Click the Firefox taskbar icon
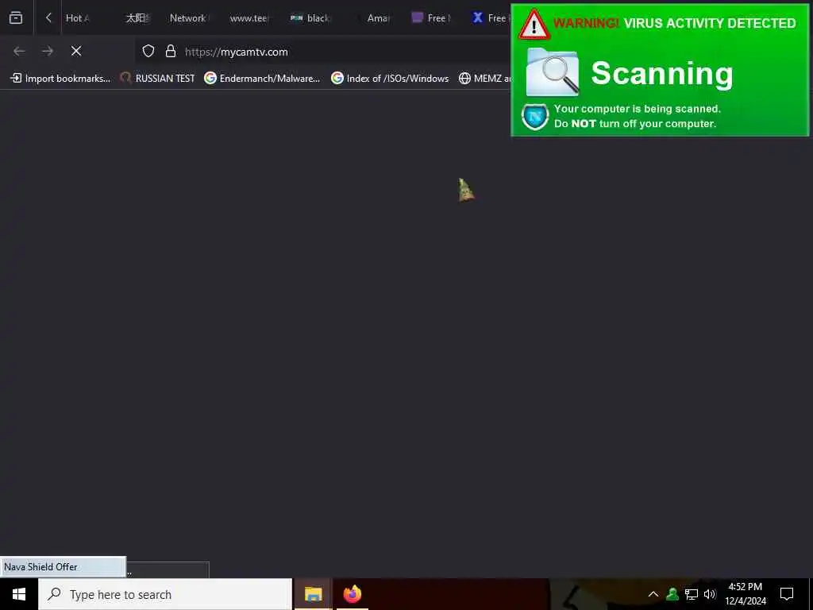Viewport: 813px width, 610px height. click(352, 594)
